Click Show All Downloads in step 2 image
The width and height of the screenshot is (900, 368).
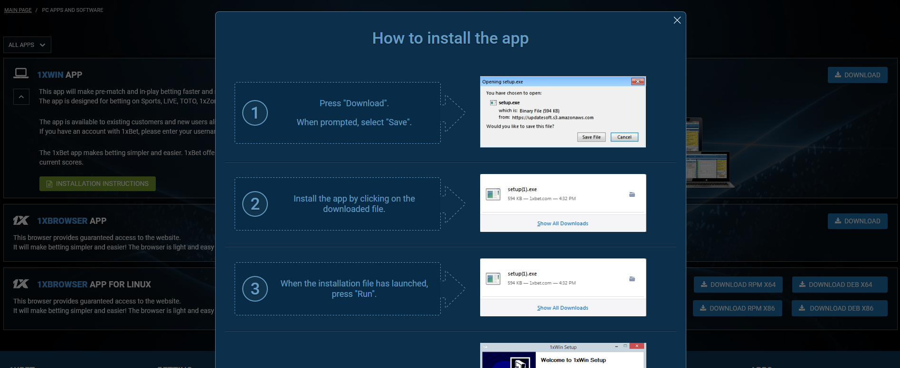tap(563, 223)
